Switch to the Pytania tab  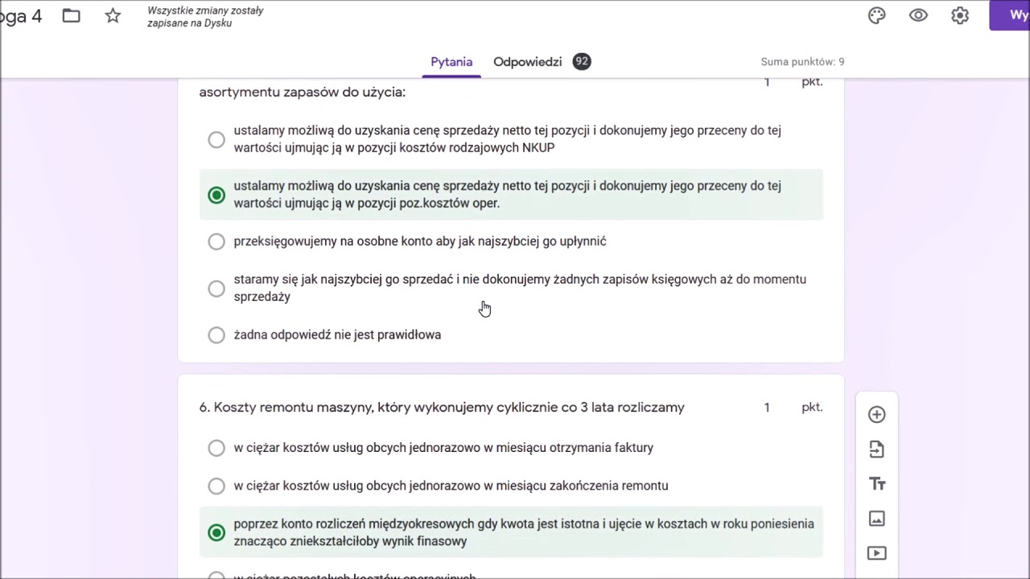[x=451, y=62]
